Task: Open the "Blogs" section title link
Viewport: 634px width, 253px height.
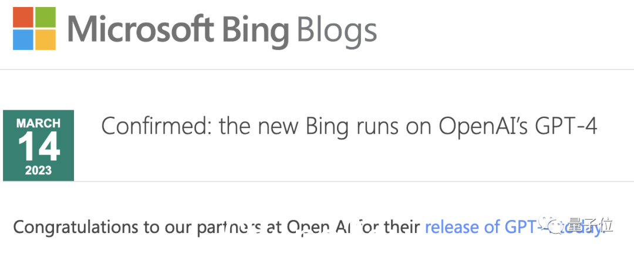Action: (x=337, y=32)
